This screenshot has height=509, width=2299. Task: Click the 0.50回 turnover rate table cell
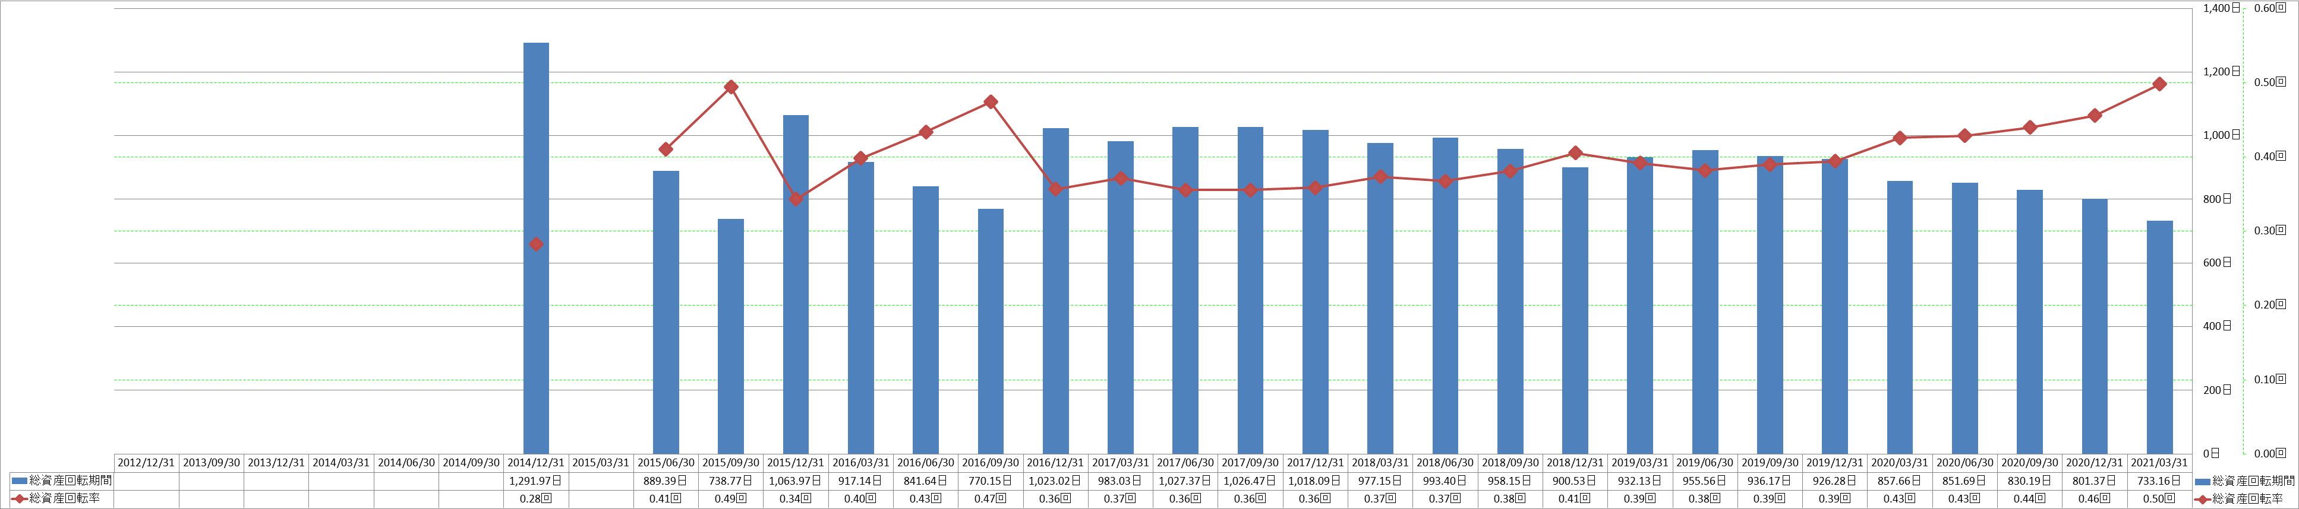(x=2159, y=498)
